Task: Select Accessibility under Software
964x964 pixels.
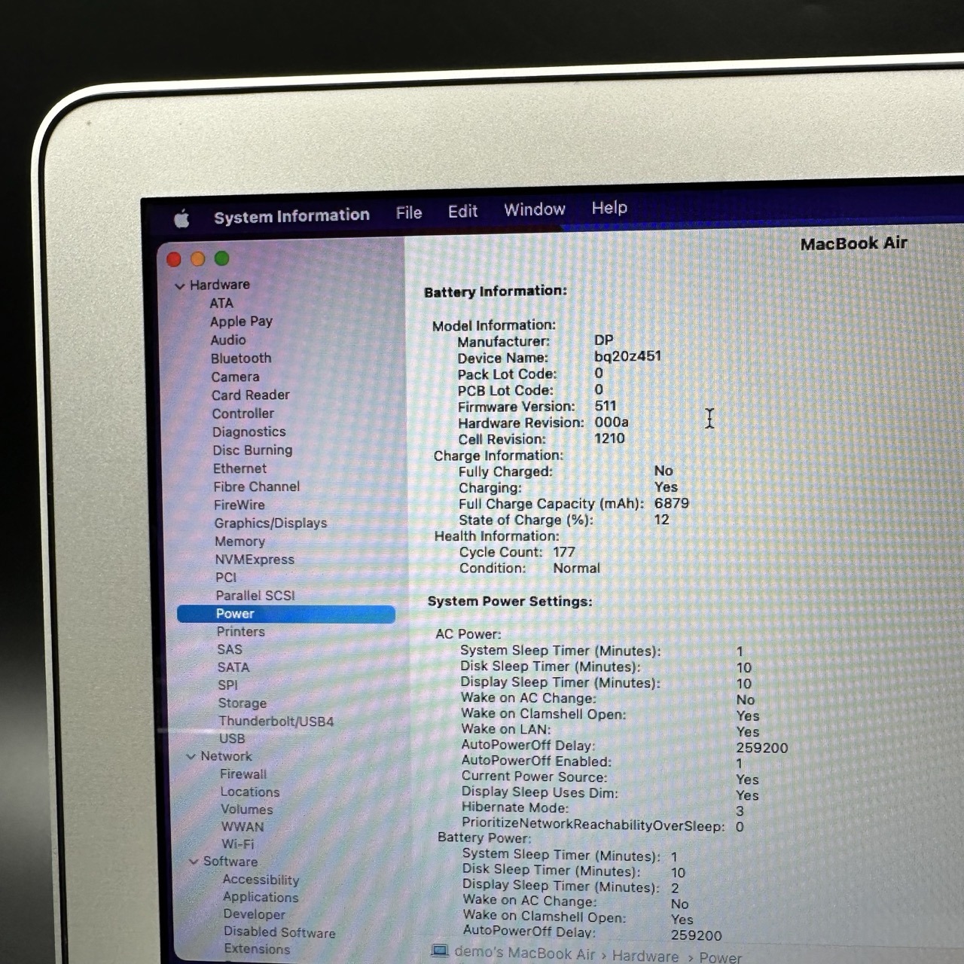Action: pyautogui.click(x=261, y=880)
